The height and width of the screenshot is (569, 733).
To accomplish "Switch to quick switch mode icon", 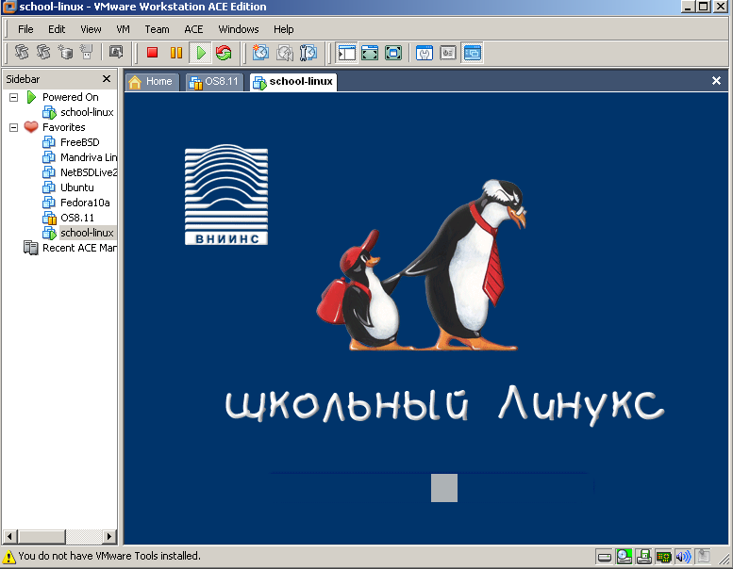I will (x=370, y=53).
